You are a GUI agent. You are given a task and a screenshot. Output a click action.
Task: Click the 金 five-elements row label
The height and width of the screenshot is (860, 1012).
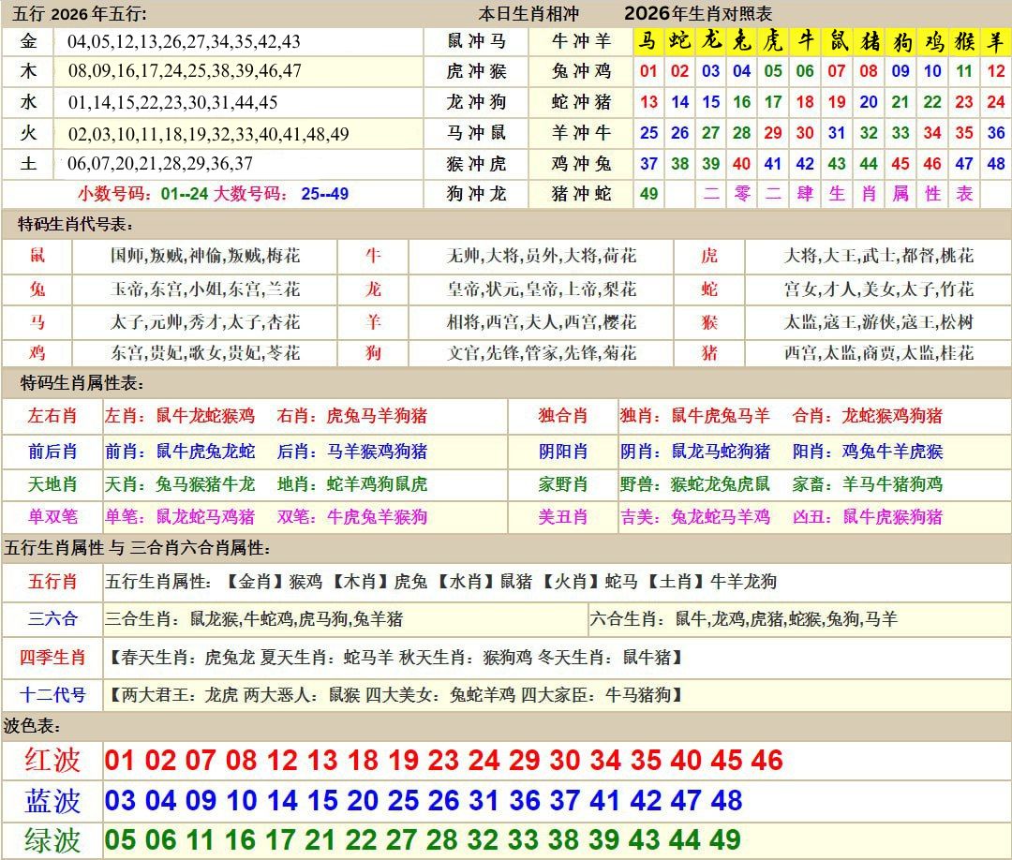pyautogui.click(x=29, y=41)
